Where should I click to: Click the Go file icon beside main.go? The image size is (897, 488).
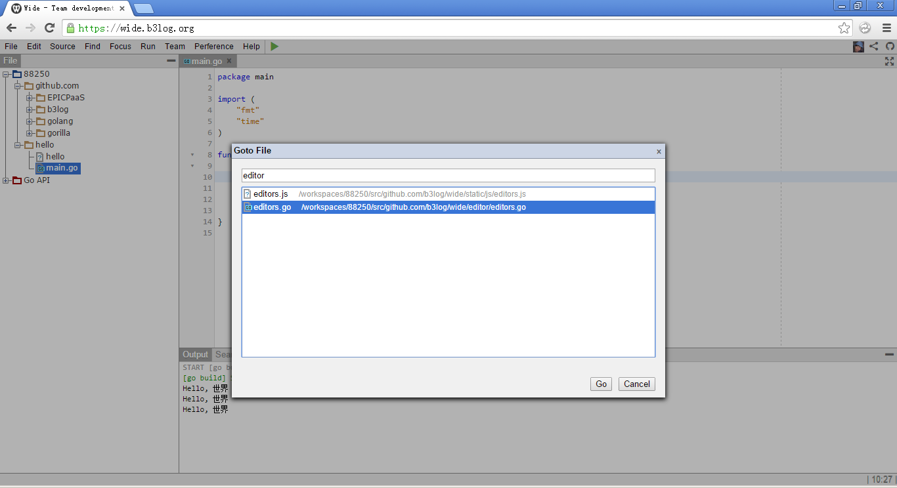point(41,168)
